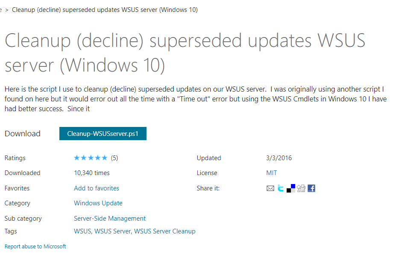Share this script via email icon
The width and height of the screenshot is (393, 259).
point(270,188)
